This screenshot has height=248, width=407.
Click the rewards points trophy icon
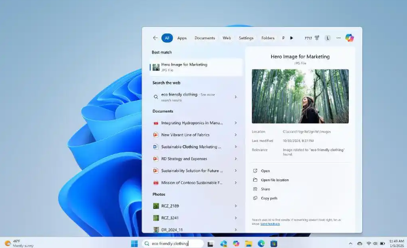pos(317,38)
